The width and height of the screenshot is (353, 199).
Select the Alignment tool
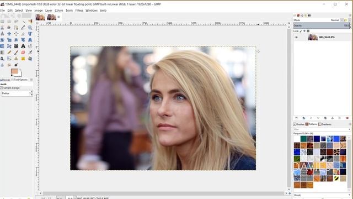[x=16, y=34]
